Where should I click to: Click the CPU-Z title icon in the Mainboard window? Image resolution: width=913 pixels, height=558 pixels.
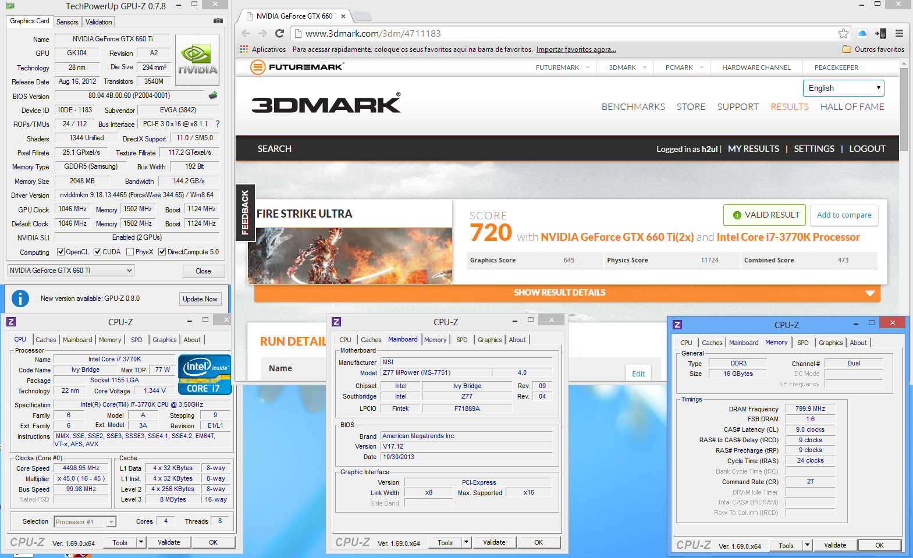pos(336,322)
